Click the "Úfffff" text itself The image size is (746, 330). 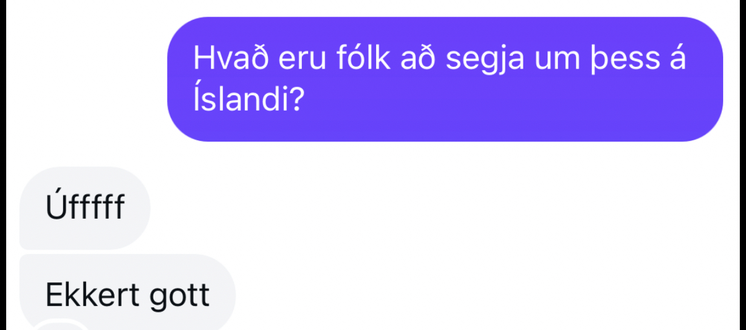point(85,208)
